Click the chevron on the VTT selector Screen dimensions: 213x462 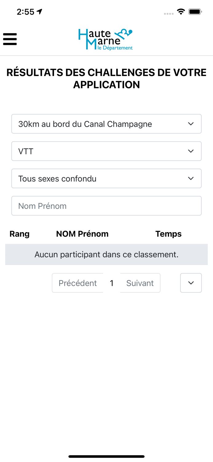[191, 151]
